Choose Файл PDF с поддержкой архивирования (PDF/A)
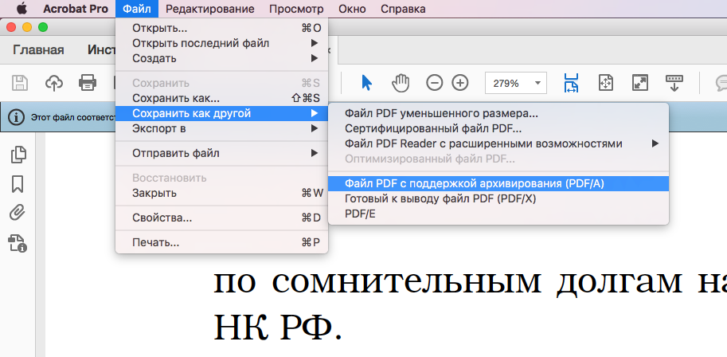The width and height of the screenshot is (727, 357). coord(498,183)
